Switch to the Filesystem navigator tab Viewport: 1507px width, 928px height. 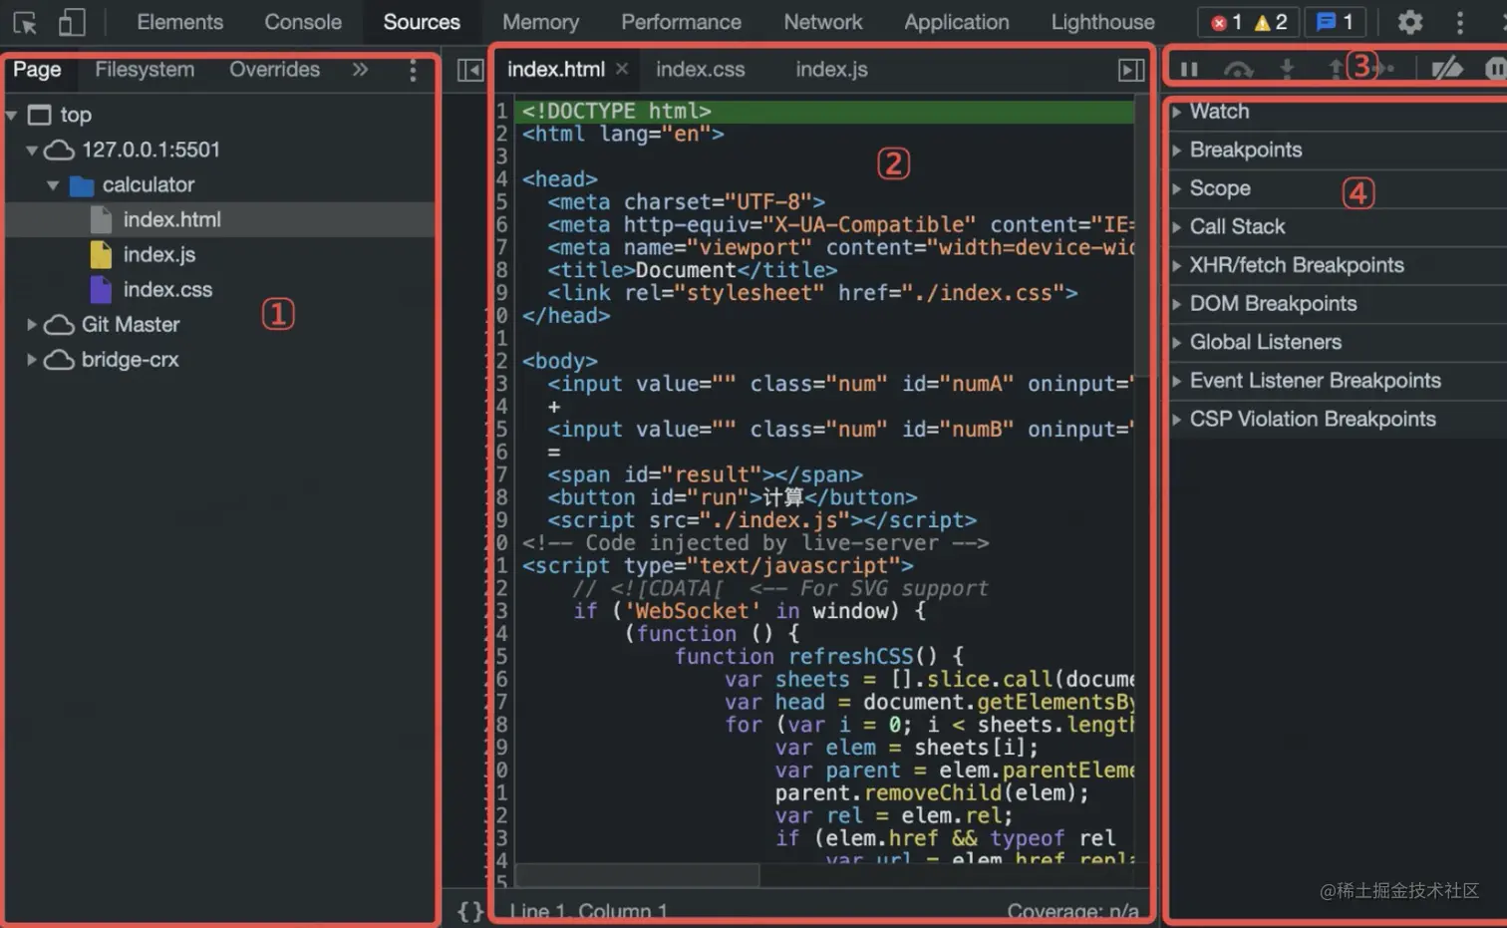(x=145, y=69)
